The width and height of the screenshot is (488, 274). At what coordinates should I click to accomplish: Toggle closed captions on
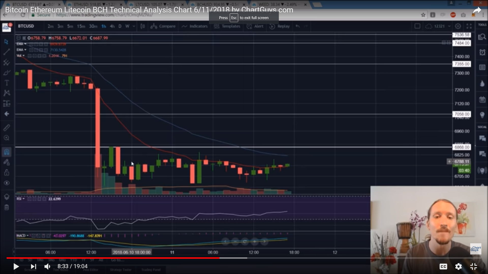(x=443, y=266)
